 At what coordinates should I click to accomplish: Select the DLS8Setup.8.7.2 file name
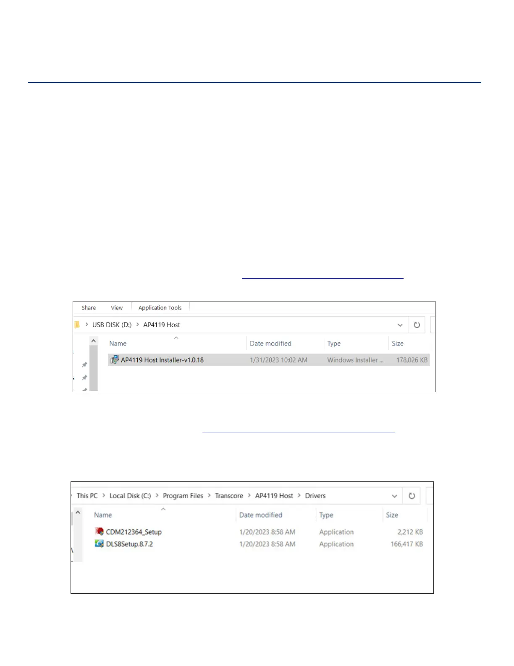tap(129, 544)
